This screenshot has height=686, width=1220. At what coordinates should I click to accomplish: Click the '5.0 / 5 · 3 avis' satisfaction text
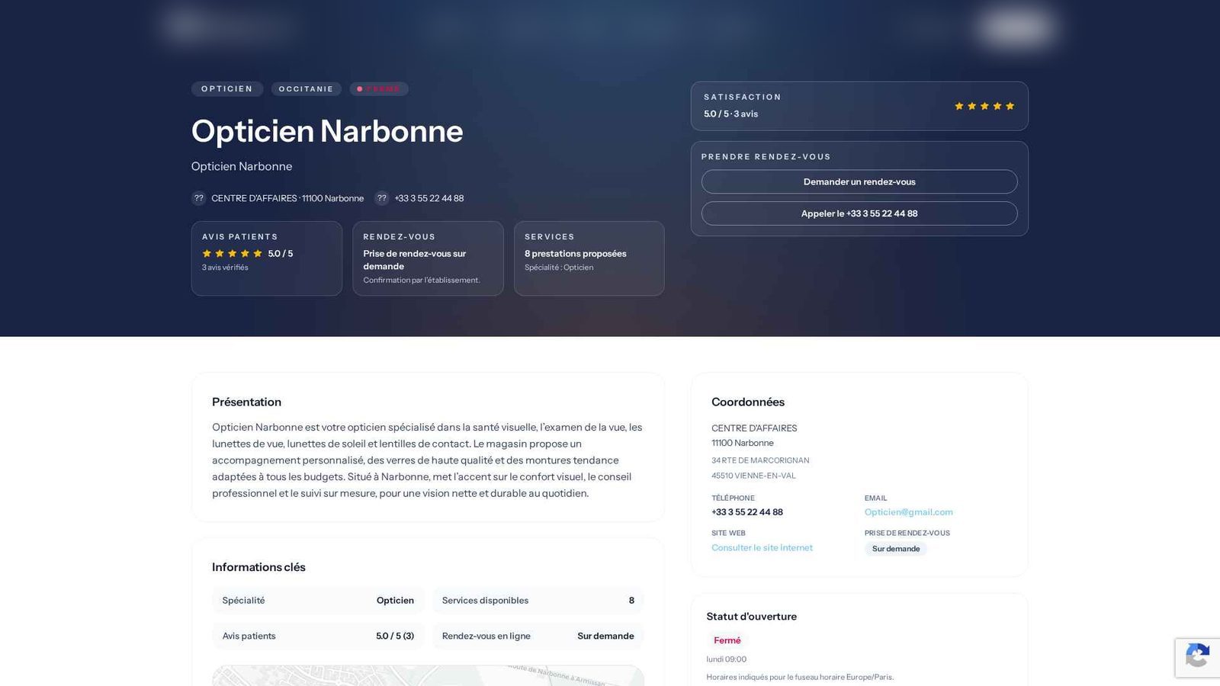[x=730, y=114]
